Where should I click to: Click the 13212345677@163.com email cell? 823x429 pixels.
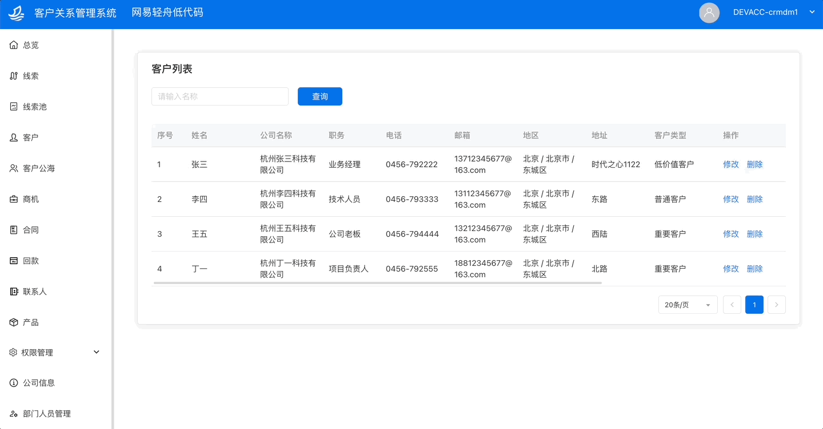484,234
